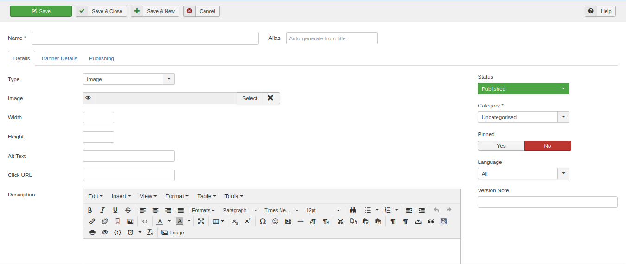Image resolution: width=626 pixels, height=264 pixels.
Task: Insert a bullet list
Action: (368, 210)
